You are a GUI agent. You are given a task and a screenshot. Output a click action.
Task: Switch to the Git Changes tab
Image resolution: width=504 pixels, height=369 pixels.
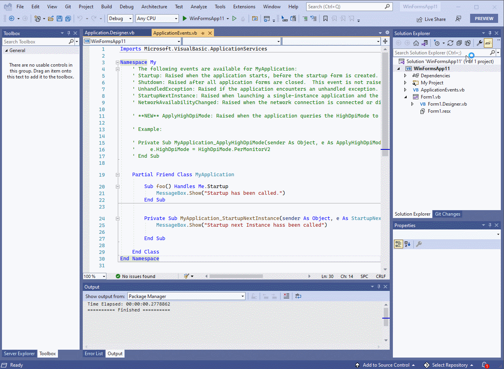(x=447, y=214)
